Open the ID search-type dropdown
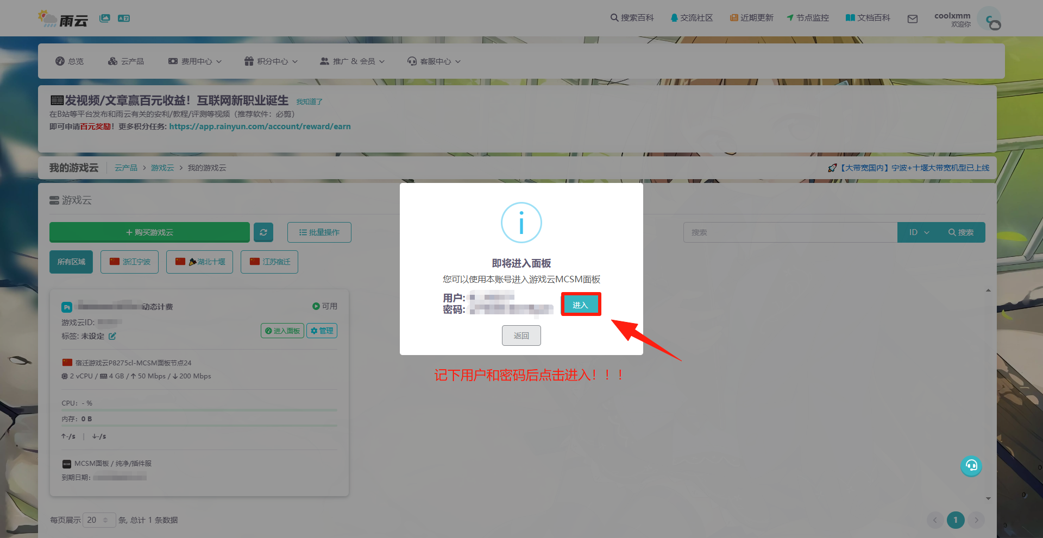Image resolution: width=1043 pixels, height=538 pixels. point(919,232)
